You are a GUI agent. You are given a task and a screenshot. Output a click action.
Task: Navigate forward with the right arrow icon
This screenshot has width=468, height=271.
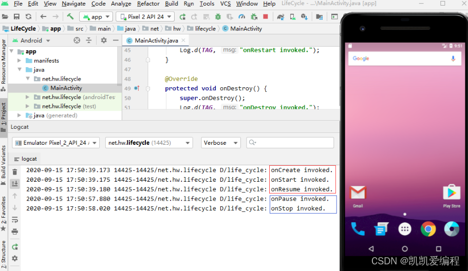click(55, 17)
